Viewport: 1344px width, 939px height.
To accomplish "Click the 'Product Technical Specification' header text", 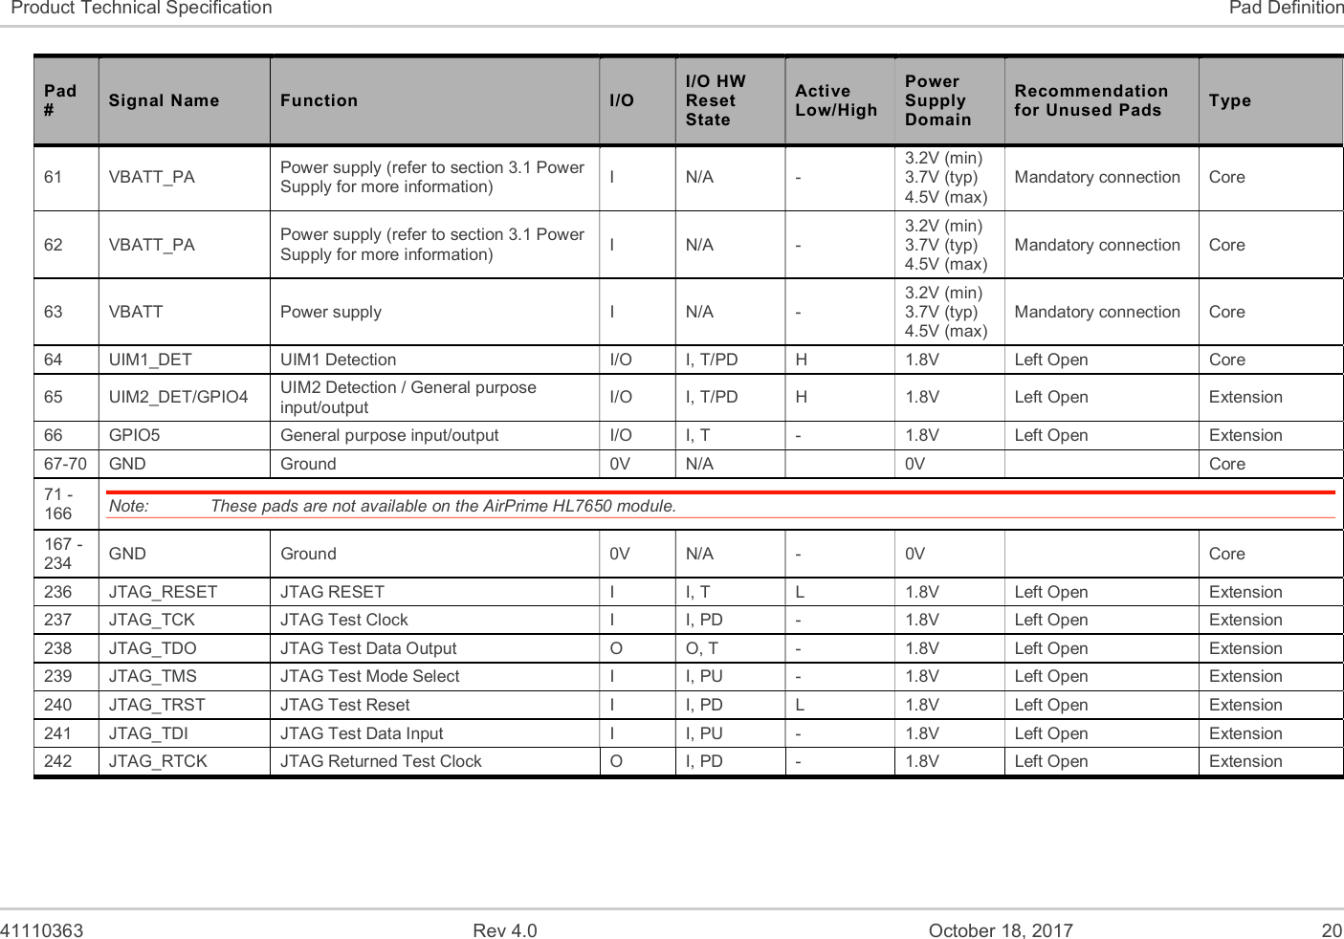I will pos(142,9).
